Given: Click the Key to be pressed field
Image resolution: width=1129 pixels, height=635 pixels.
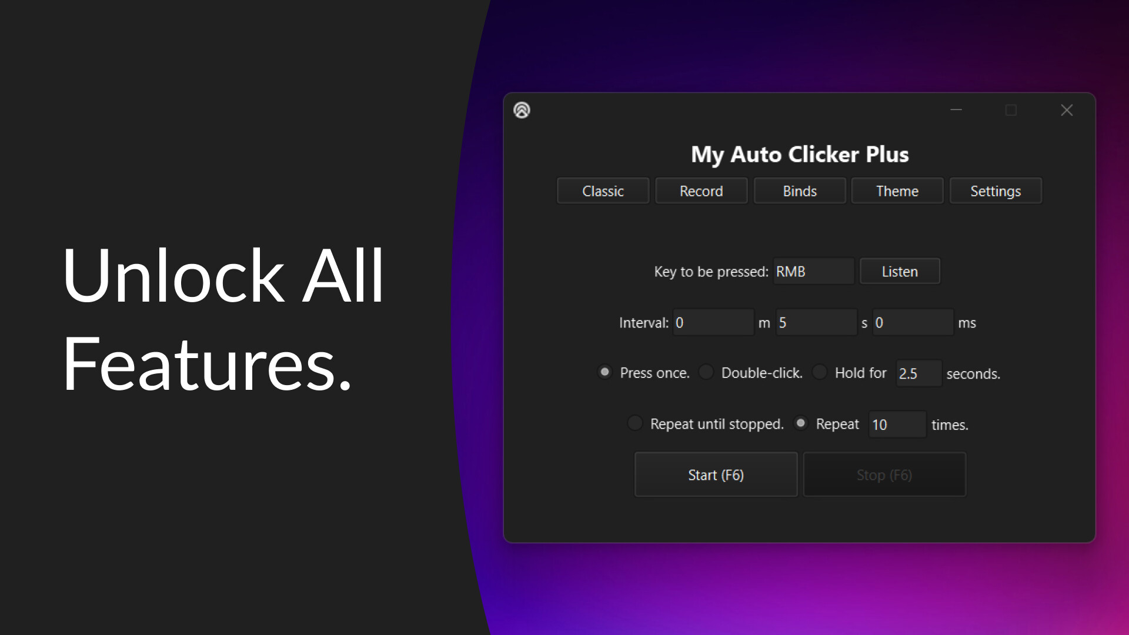Looking at the screenshot, I should coord(813,272).
